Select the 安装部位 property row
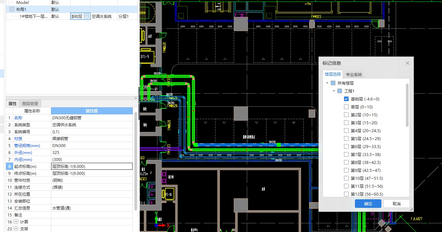 [70, 201]
